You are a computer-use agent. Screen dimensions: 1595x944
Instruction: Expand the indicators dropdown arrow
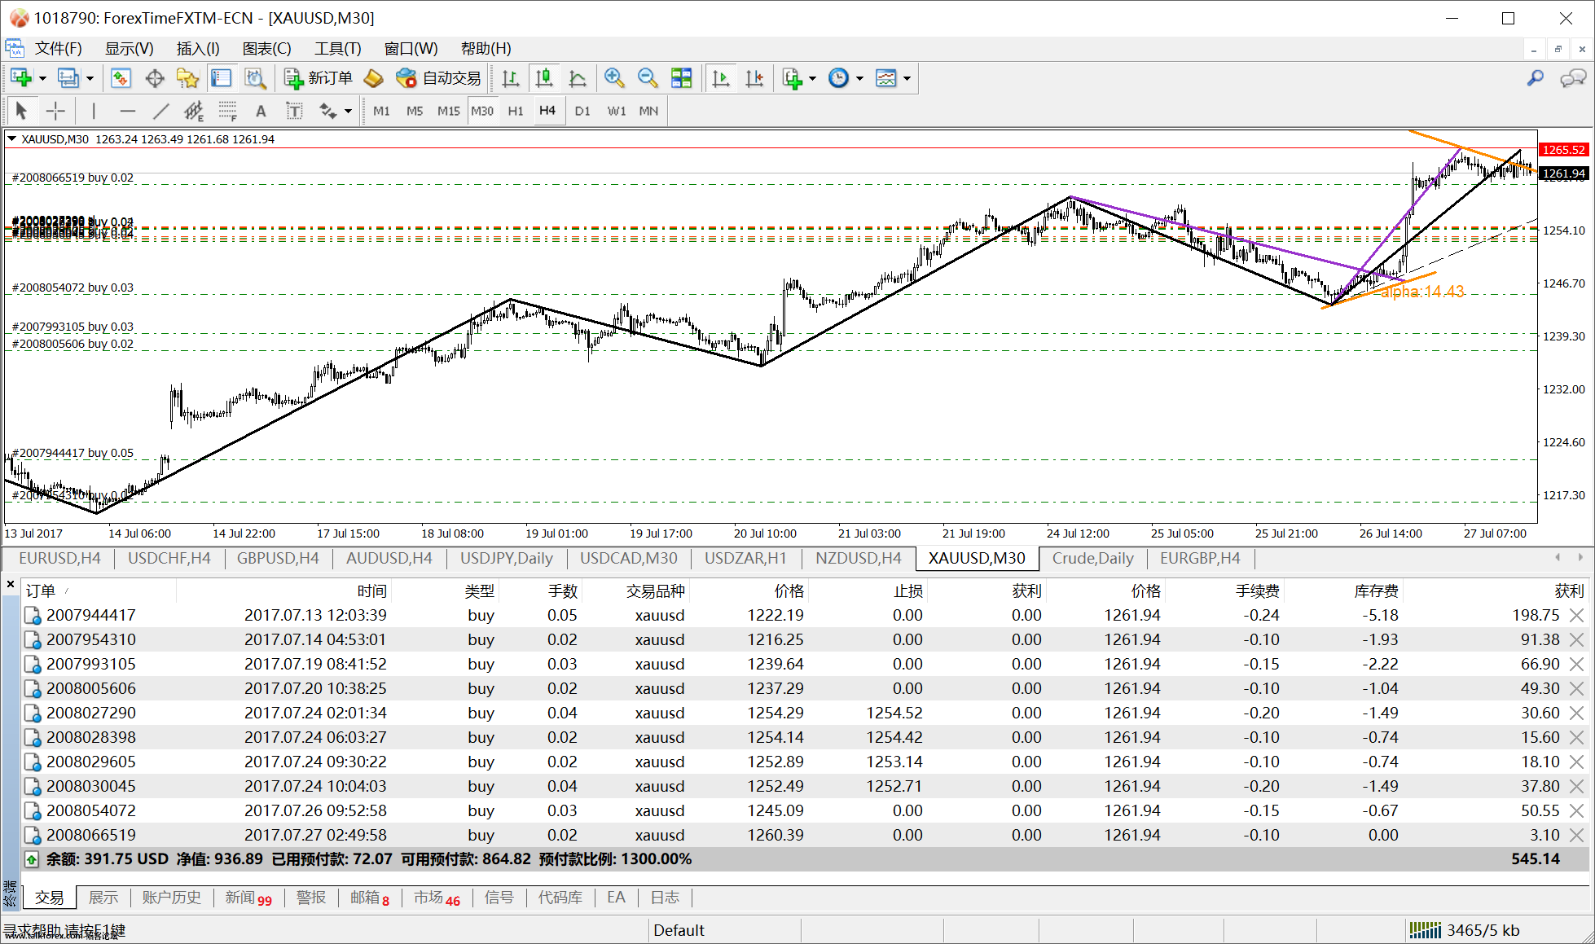pyautogui.click(x=812, y=79)
